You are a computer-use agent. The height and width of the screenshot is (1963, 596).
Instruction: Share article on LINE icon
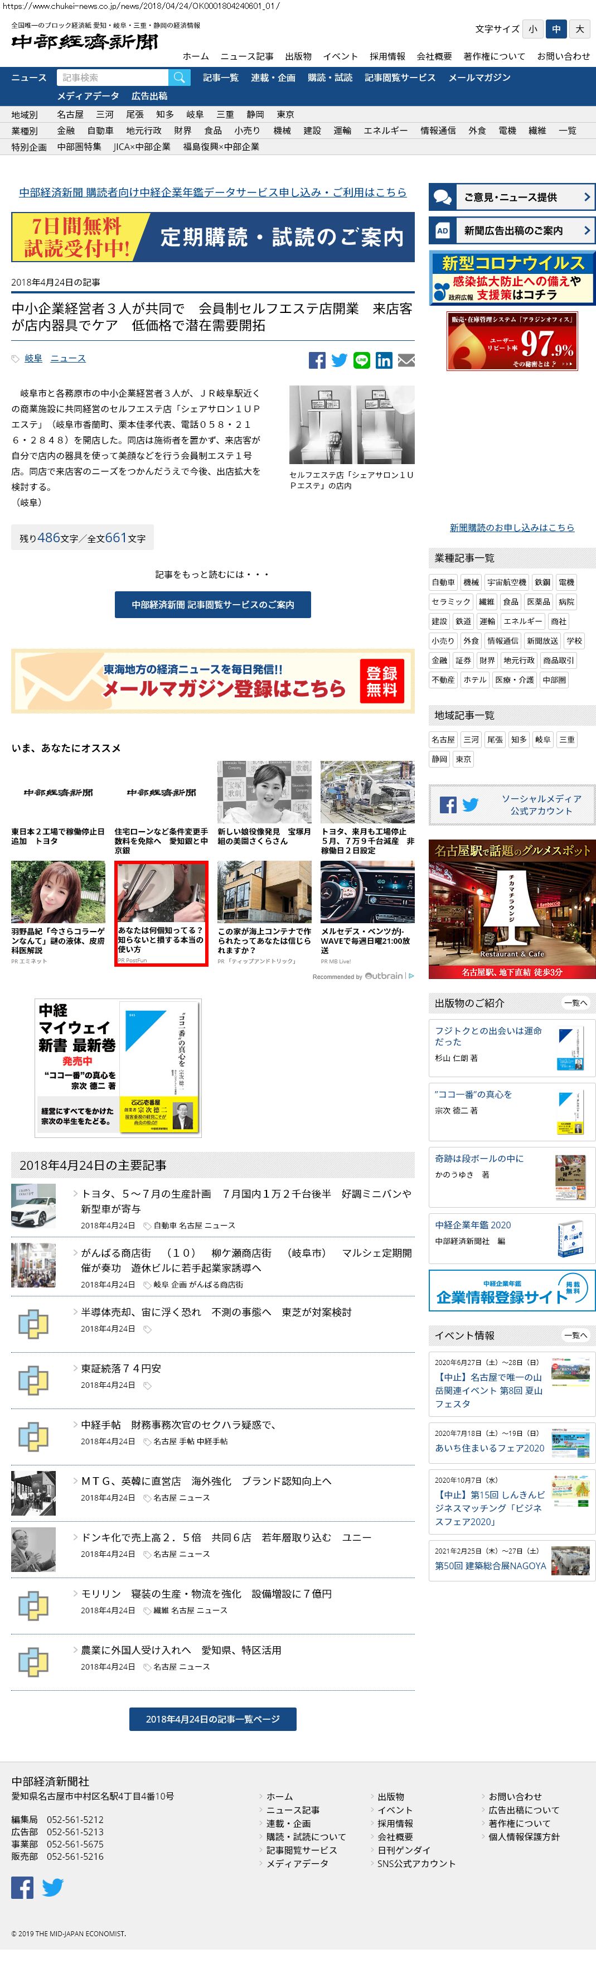(361, 360)
